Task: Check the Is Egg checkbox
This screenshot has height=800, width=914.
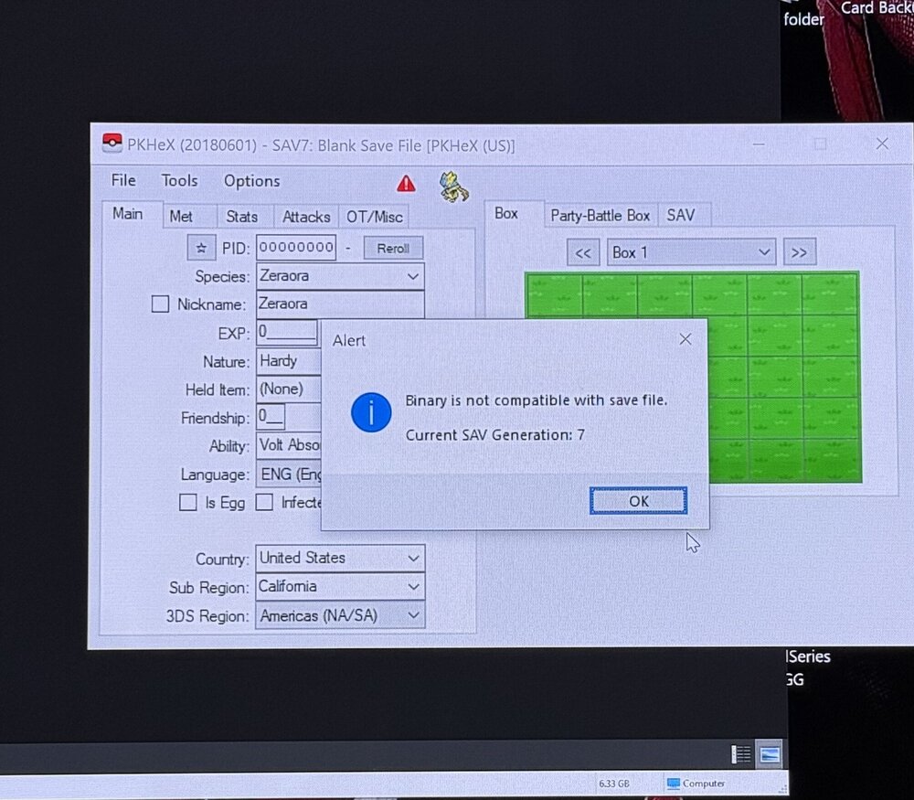Action: (188, 502)
